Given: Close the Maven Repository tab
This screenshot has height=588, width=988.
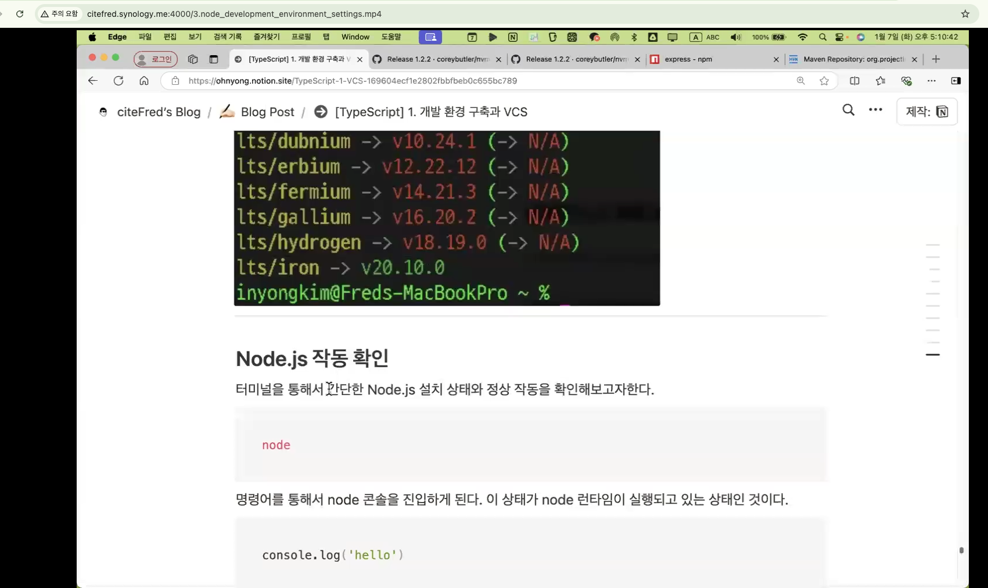Looking at the screenshot, I should (x=914, y=59).
